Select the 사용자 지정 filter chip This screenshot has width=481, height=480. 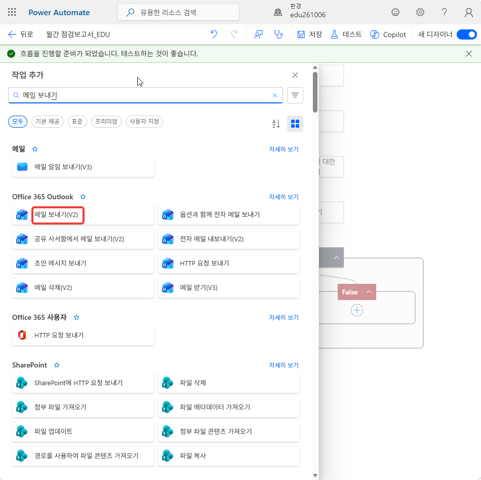144,122
